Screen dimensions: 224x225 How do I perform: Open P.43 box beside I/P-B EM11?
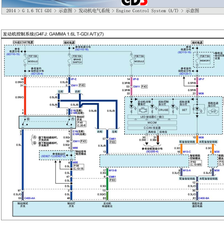pos(144,87)
